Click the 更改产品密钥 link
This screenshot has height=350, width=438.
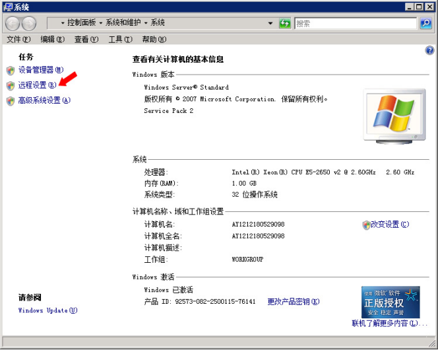point(293,302)
